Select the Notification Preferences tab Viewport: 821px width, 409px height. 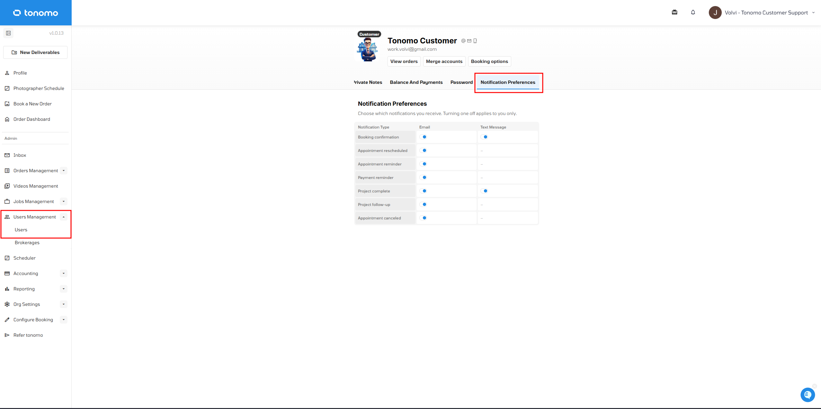tap(508, 82)
